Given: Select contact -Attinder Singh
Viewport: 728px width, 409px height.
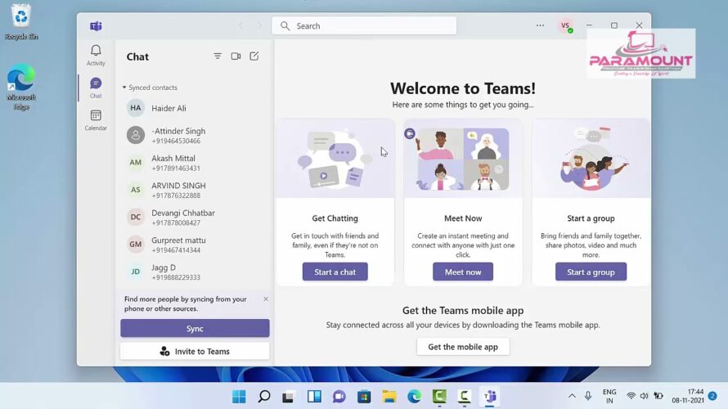Looking at the screenshot, I should click(195, 135).
